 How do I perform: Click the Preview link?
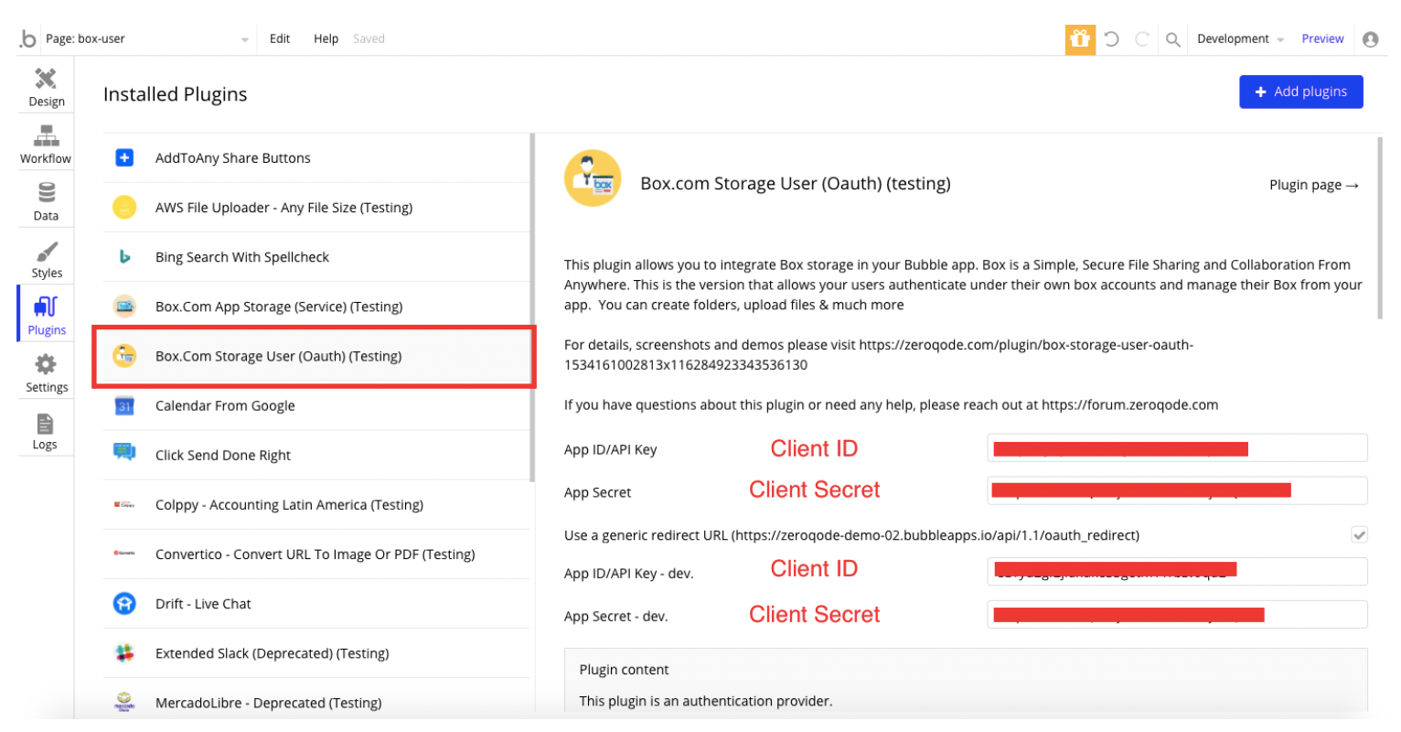[1322, 38]
